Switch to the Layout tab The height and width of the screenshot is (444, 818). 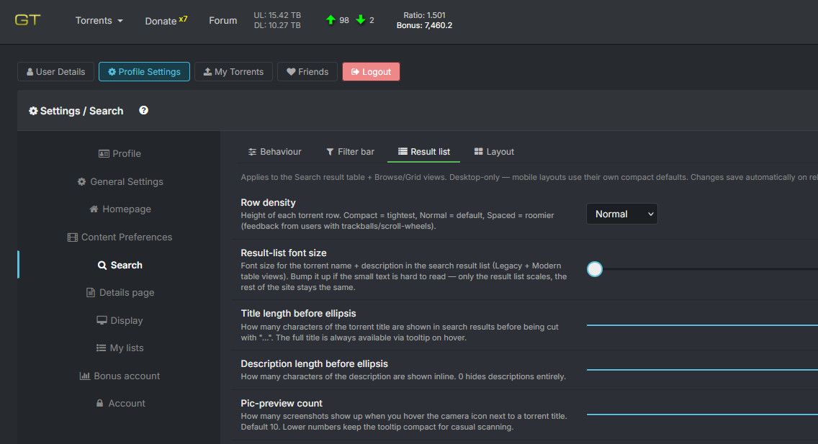(494, 152)
